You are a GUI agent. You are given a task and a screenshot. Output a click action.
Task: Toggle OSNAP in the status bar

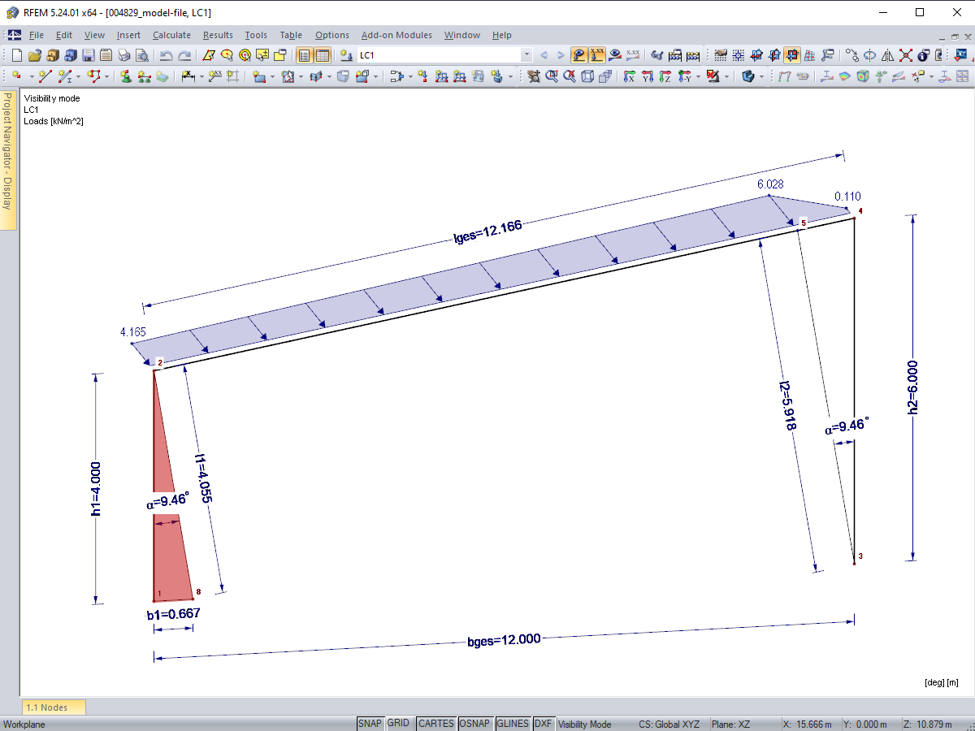pos(474,723)
